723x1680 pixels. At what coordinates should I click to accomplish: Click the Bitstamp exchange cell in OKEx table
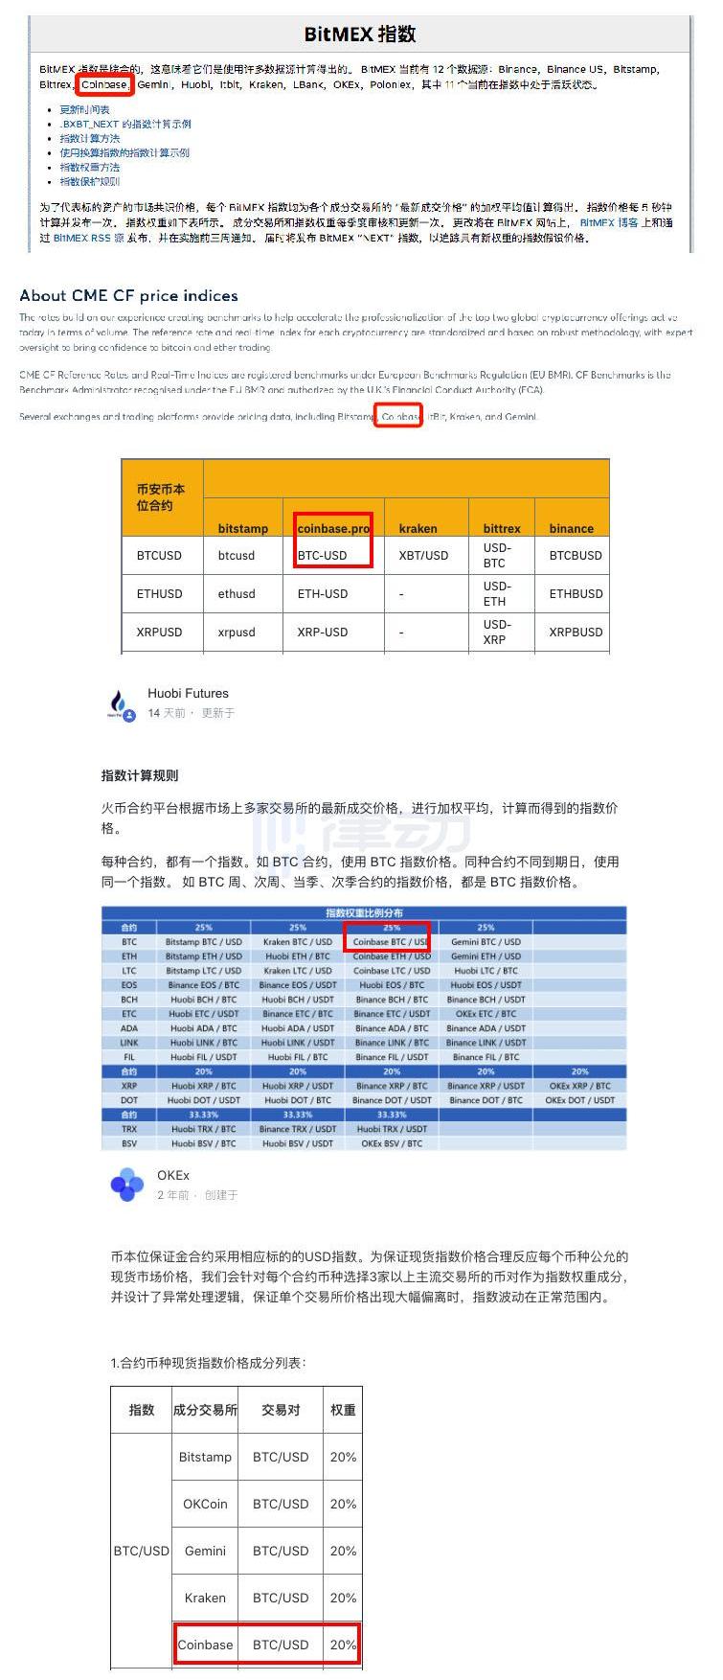[205, 1457]
